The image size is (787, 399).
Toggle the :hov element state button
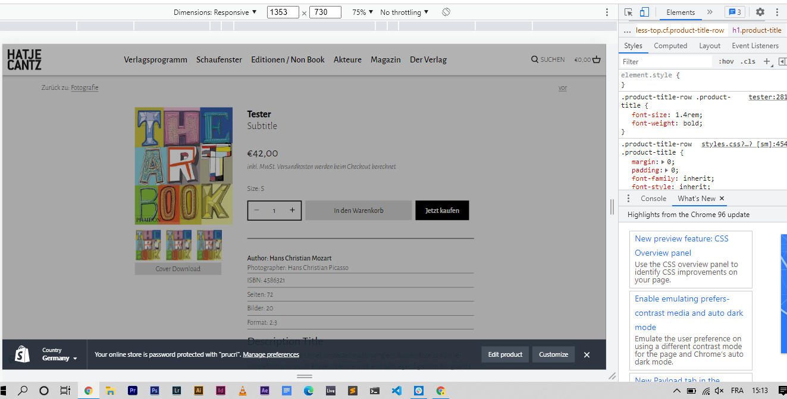(726, 61)
